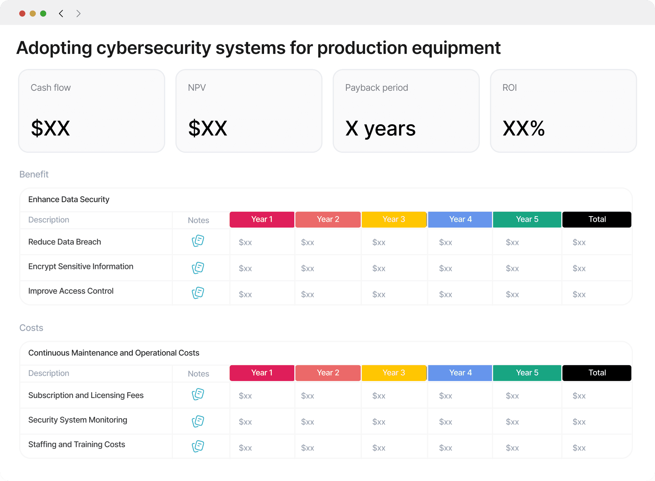Open notes icon for Encrypt Sensitive Information
Viewport: 655px width, 481px height.
point(198,268)
